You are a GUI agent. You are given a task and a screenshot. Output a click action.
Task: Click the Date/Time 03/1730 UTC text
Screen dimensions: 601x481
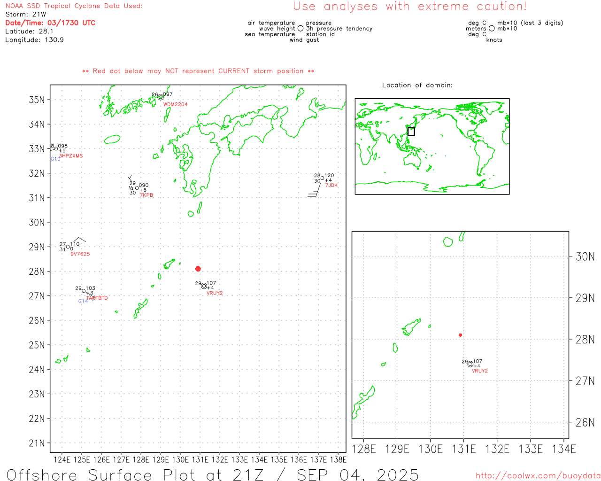(50, 23)
